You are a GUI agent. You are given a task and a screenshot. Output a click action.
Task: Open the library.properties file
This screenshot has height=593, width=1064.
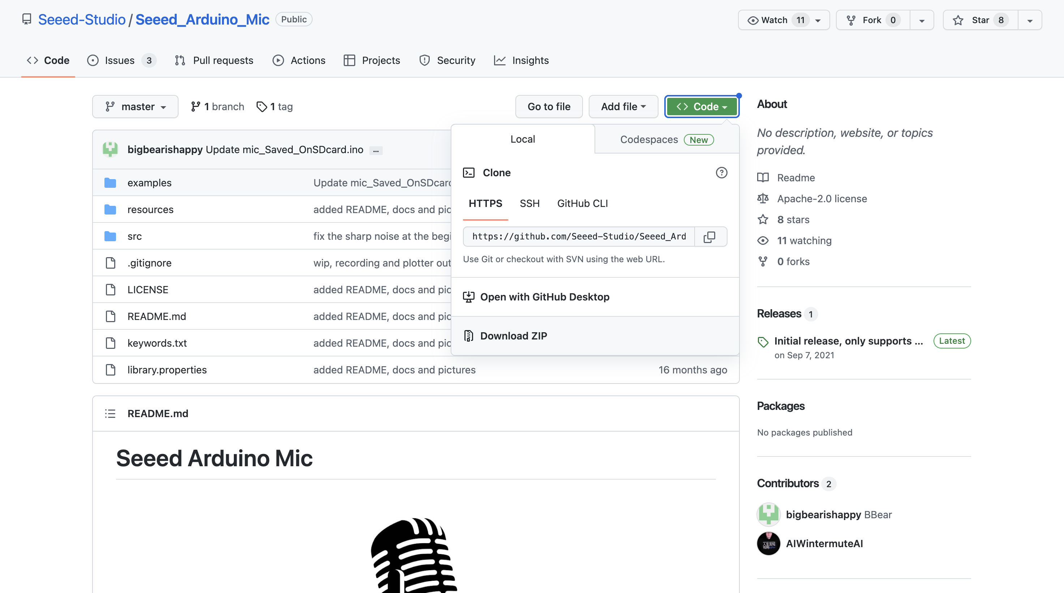click(x=167, y=370)
